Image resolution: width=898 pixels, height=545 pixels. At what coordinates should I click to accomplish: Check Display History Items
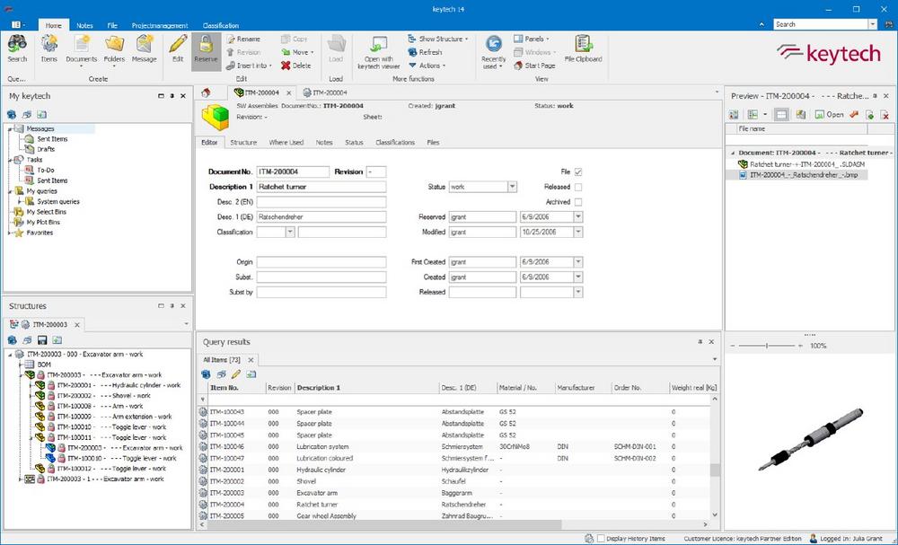click(601, 538)
